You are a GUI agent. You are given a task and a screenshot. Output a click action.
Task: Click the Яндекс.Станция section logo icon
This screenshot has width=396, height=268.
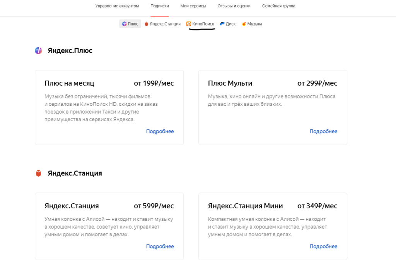point(38,173)
